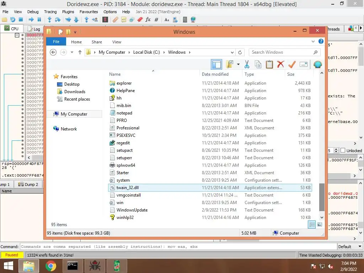Click the shell icon in Explorer toolbar
The width and height of the screenshot is (364, 273).
317,64
